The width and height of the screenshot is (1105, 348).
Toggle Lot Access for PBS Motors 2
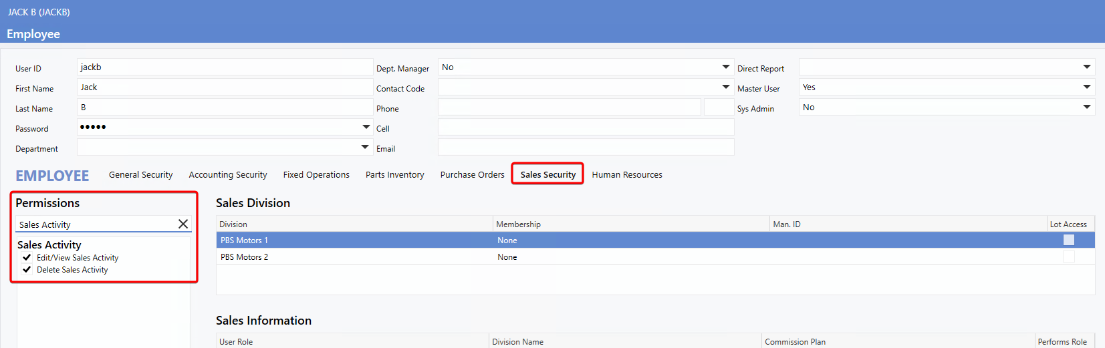coord(1068,257)
